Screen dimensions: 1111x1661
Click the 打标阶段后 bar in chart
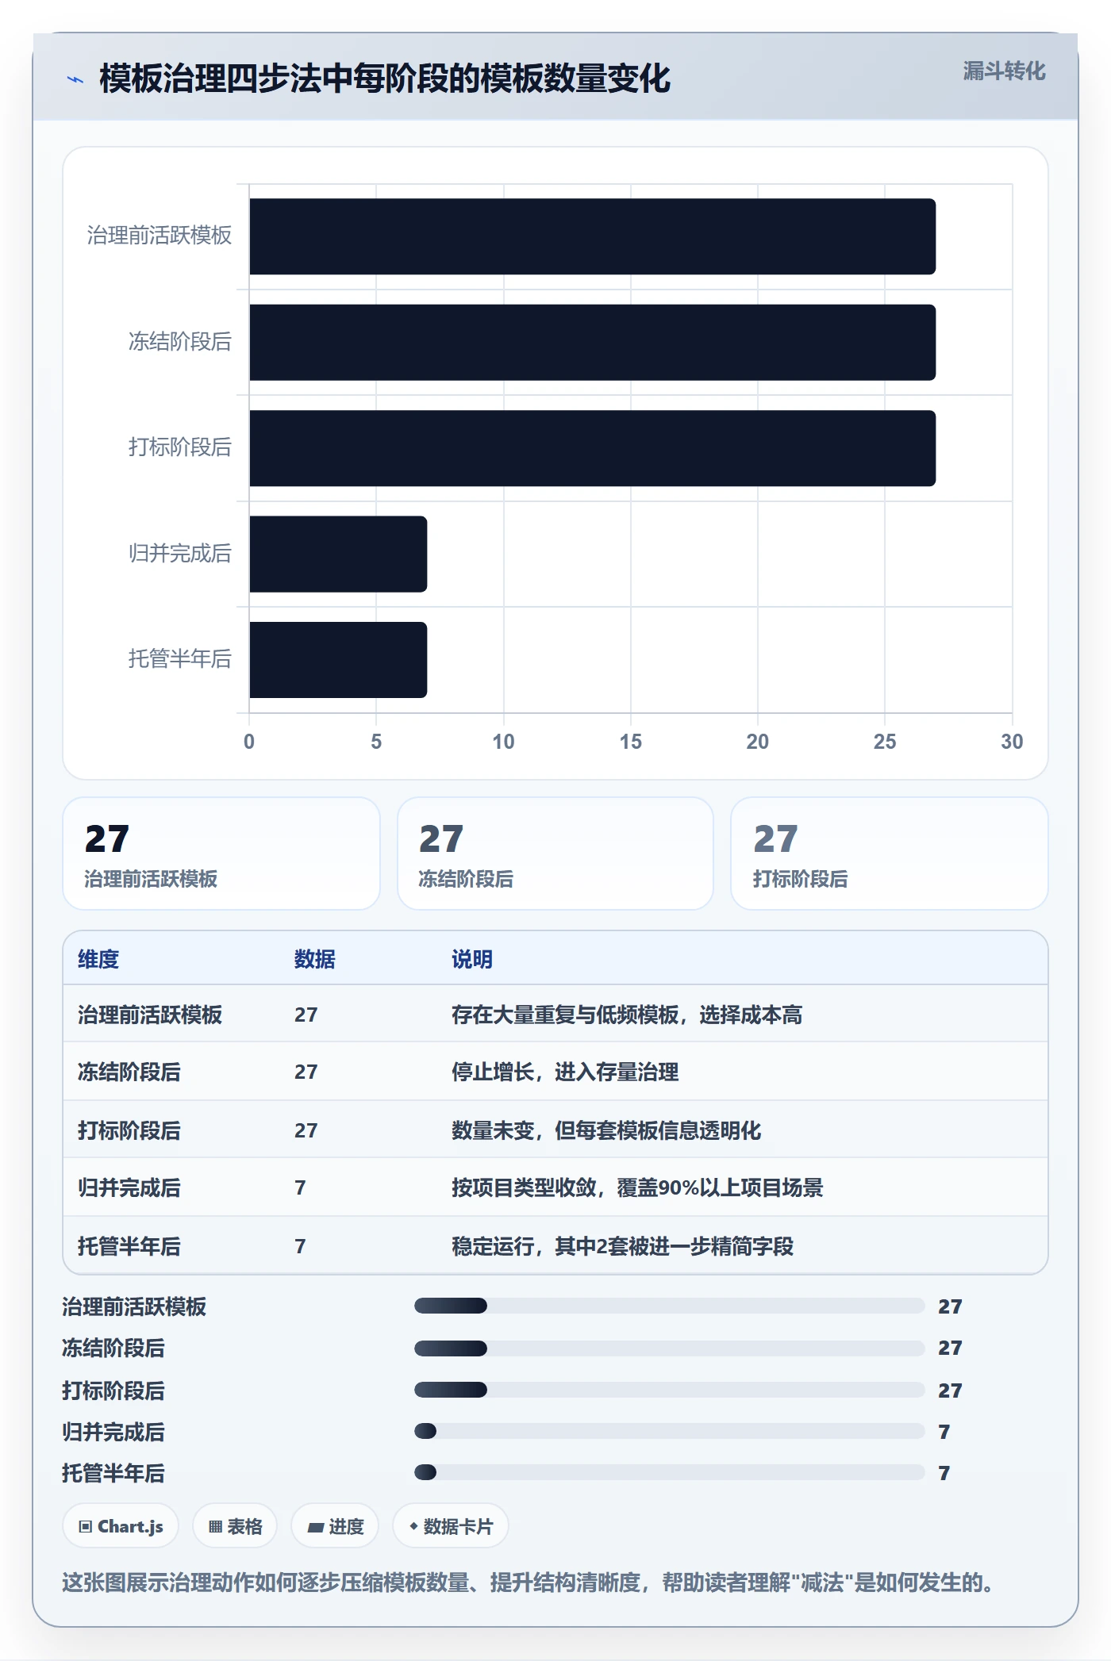[592, 448]
